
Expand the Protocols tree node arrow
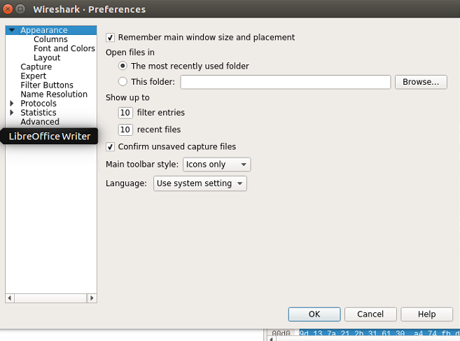[x=12, y=104]
